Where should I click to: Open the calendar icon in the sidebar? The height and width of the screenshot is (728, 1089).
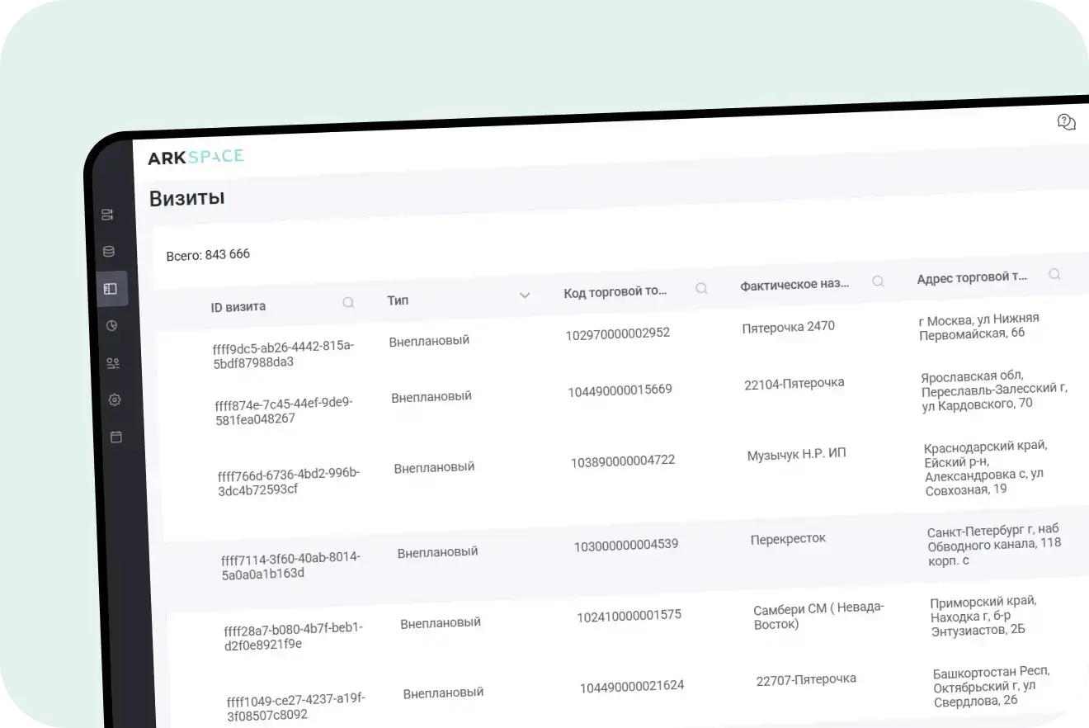click(116, 437)
